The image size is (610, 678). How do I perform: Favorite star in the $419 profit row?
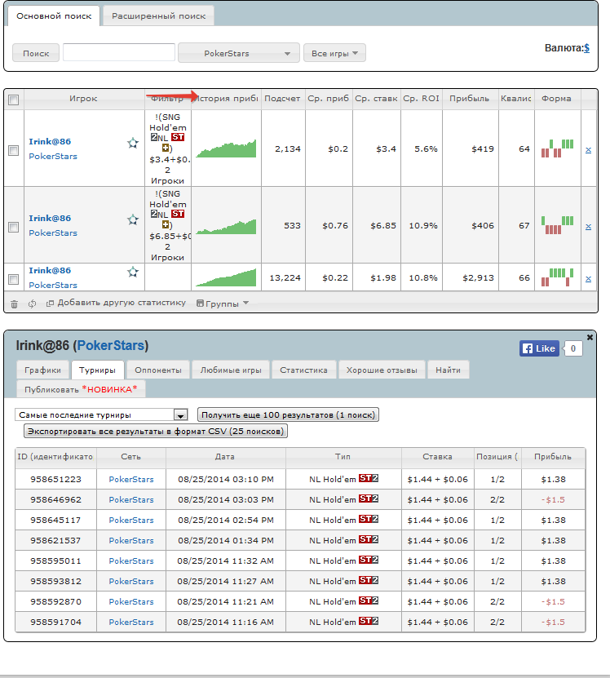point(133,143)
